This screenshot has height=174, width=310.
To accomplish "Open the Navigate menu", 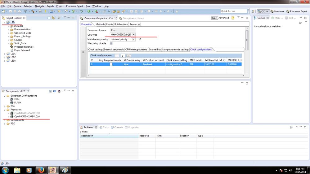I will (39, 6).
